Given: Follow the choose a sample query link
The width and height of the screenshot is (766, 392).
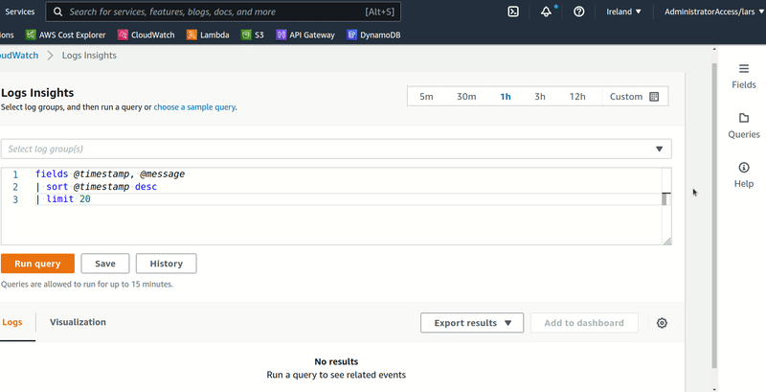Looking at the screenshot, I should [195, 107].
